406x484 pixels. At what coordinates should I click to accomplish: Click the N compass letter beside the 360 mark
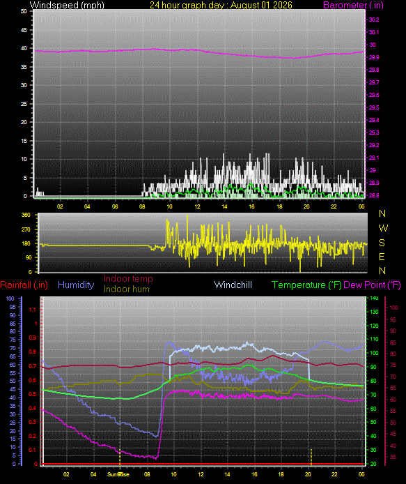click(x=382, y=213)
